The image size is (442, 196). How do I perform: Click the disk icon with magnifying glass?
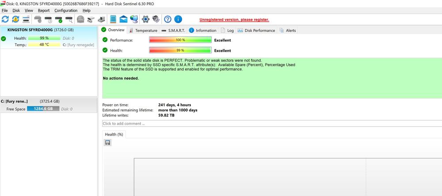[x=69, y=19]
